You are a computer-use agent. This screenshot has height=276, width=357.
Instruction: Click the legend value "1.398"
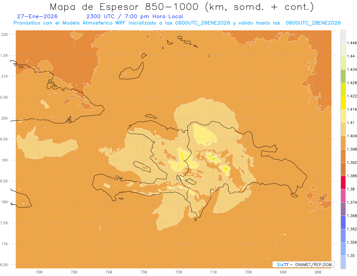pos(352,149)
